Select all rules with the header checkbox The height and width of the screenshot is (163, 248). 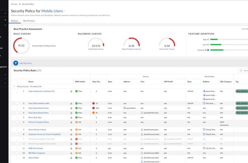click(x=17, y=82)
